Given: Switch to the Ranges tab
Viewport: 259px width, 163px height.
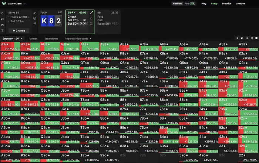Looking at the screenshot, I should click(33, 39).
